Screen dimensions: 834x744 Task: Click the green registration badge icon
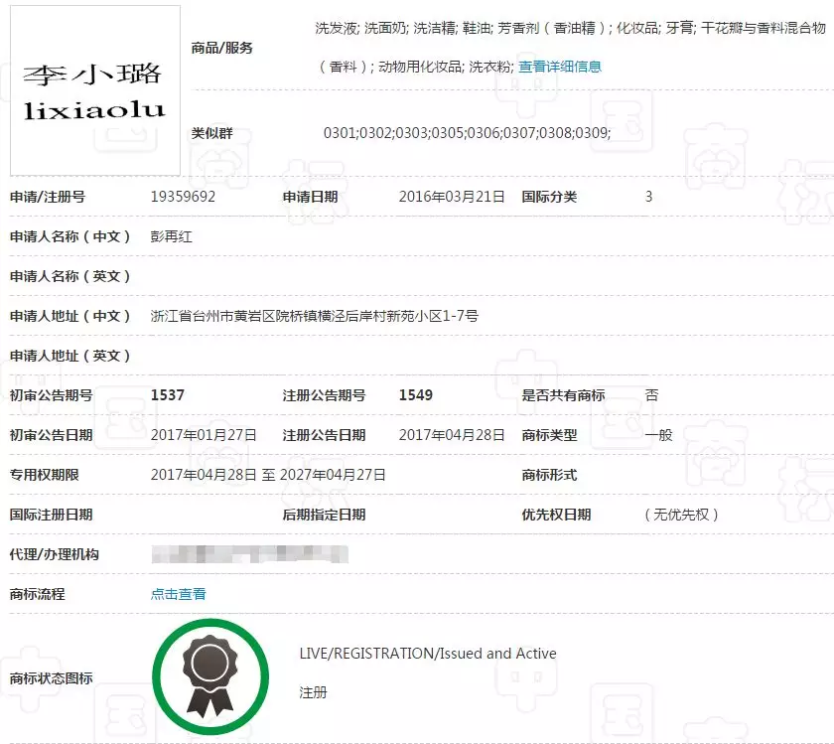pos(210,675)
